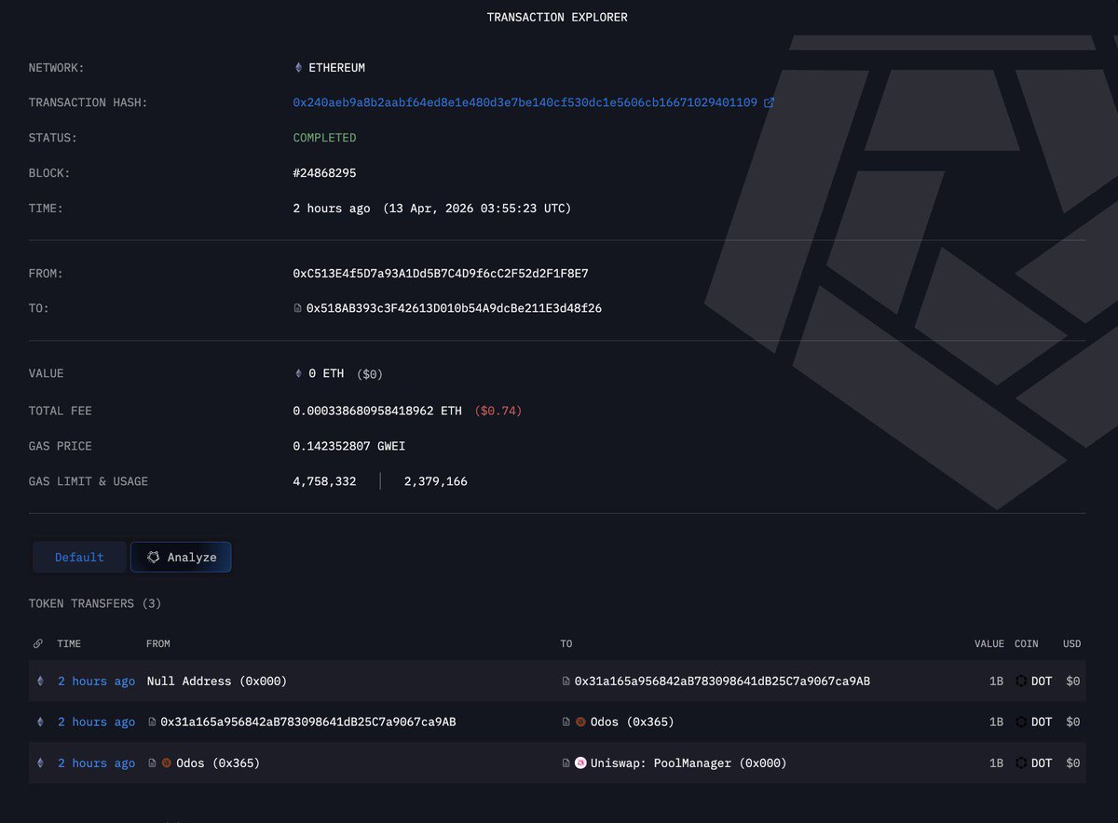Screen dimensions: 1118x823
Task: Sort transfers by the VALUE column header
Action: [988, 643]
